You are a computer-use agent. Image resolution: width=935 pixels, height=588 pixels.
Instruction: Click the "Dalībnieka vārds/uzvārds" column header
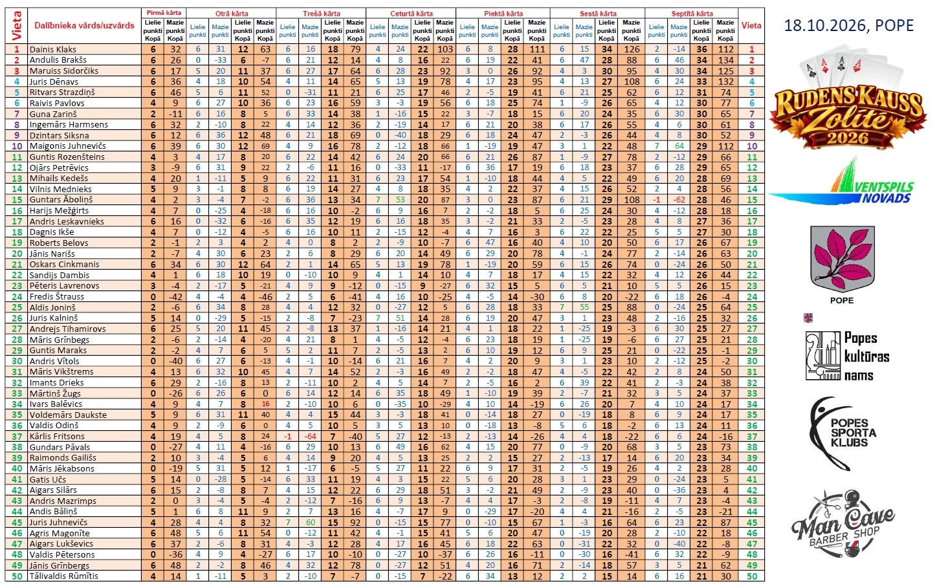pyautogui.click(x=84, y=25)
